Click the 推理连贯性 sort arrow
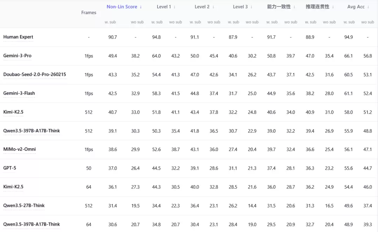 (333, 7)
